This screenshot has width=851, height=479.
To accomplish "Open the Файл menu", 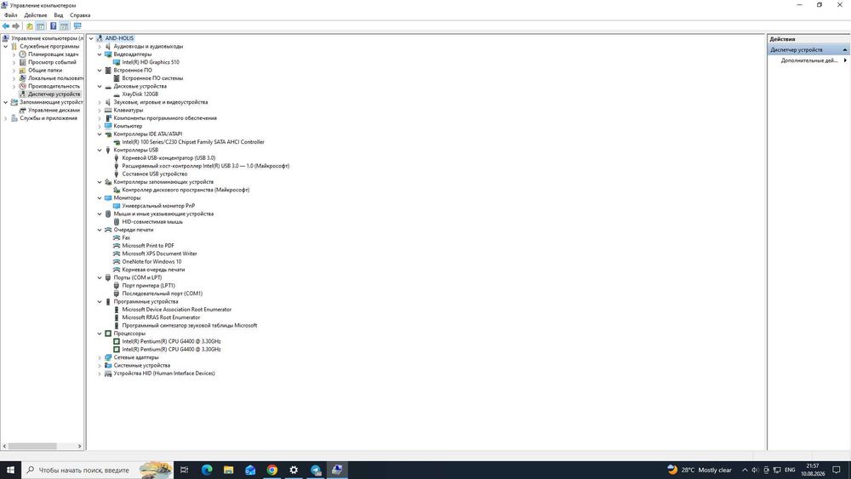I will pos(10,15).
